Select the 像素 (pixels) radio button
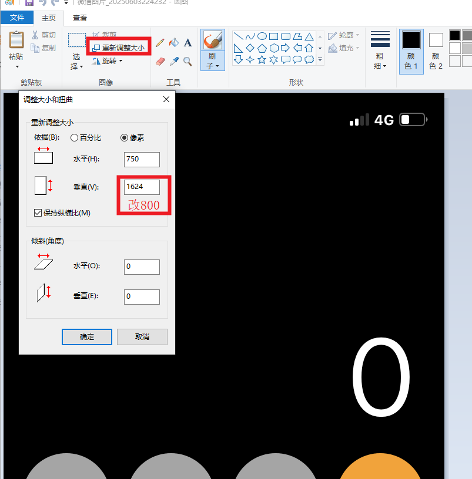The height and width of the screenshot is (479, 472). coord(124,138)
